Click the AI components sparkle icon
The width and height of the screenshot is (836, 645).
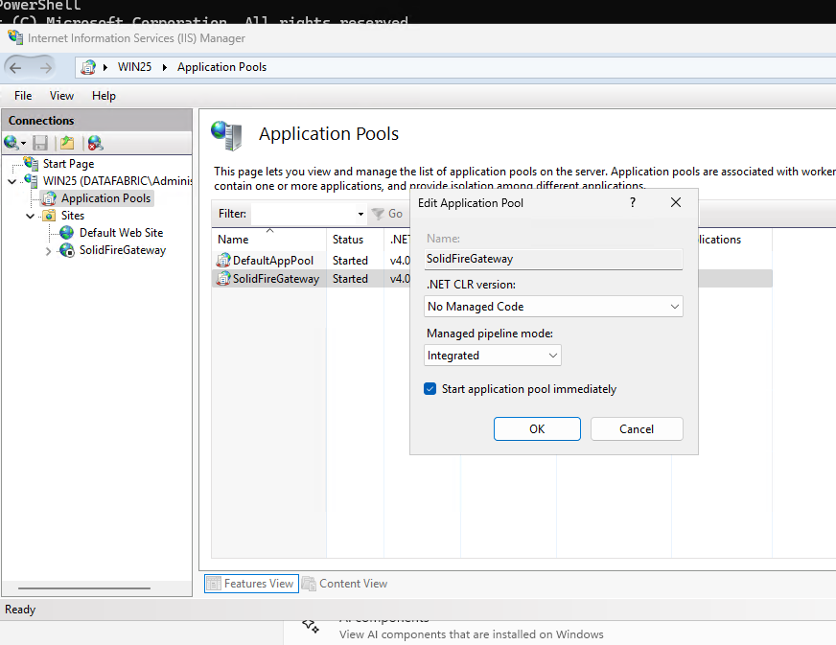(311, 627)
